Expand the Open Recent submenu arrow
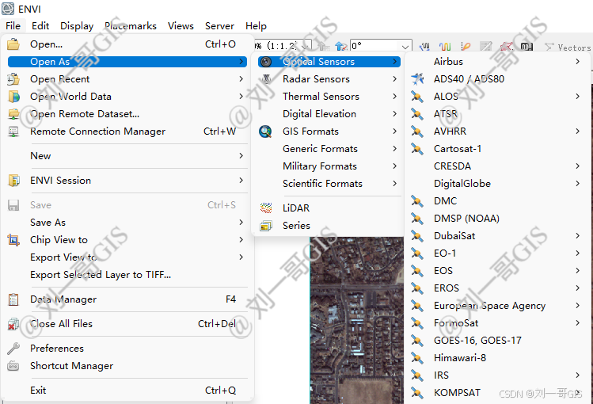 click(x=241, y=79)
